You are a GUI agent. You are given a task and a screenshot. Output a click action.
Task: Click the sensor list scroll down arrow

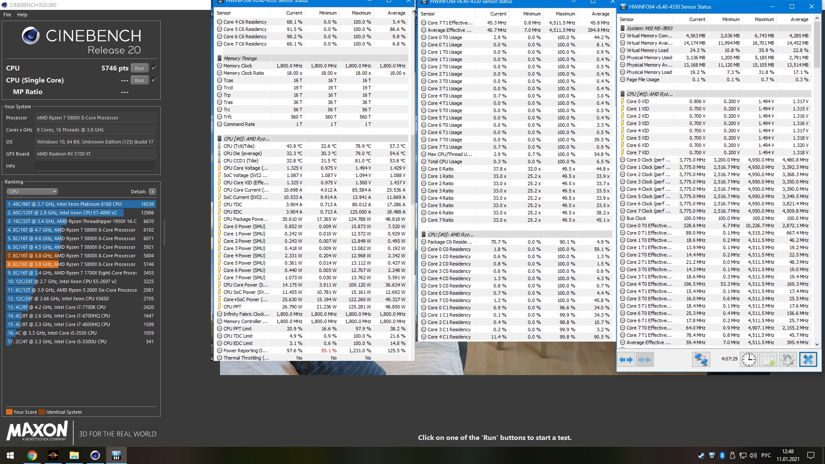(x=817, y=345)
